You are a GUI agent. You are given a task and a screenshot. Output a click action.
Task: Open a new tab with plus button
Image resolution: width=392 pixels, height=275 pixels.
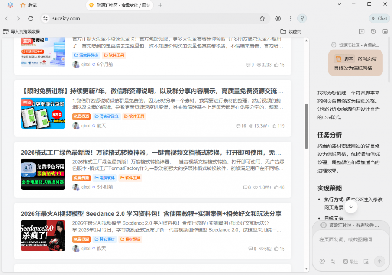click(160, 5)
